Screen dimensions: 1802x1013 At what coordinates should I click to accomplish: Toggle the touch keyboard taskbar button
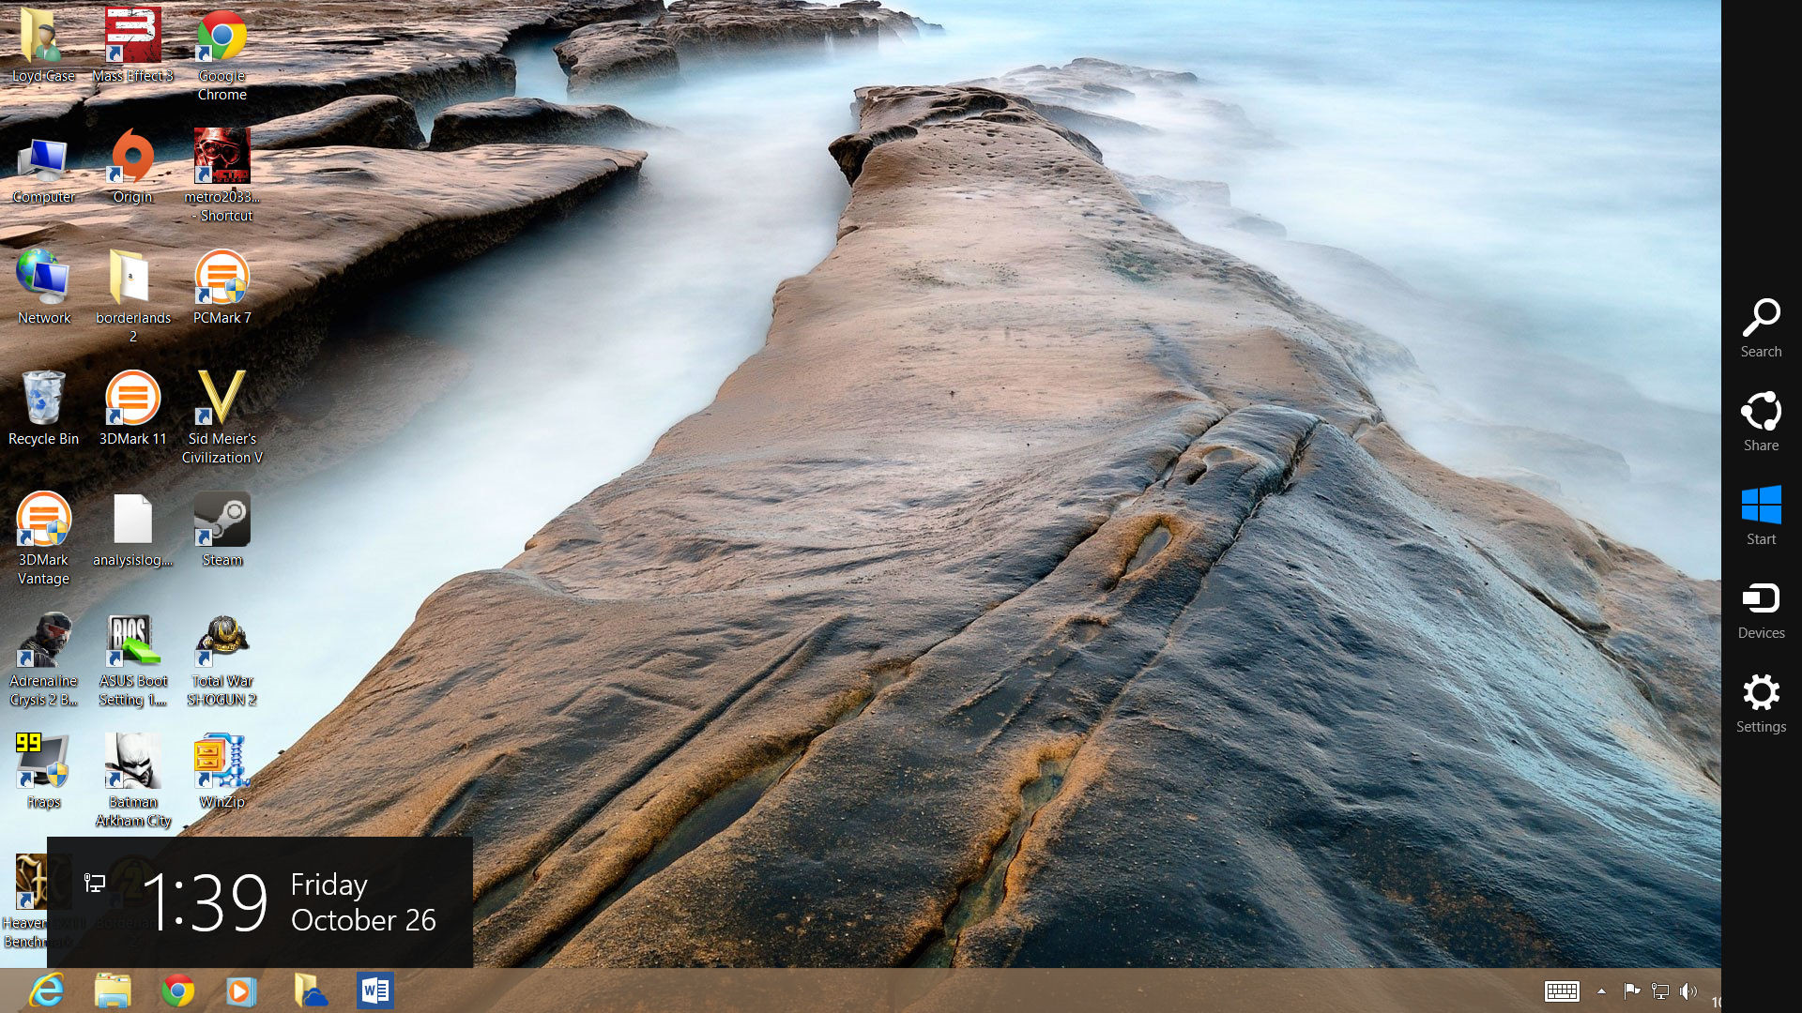tap(1562, 991)
